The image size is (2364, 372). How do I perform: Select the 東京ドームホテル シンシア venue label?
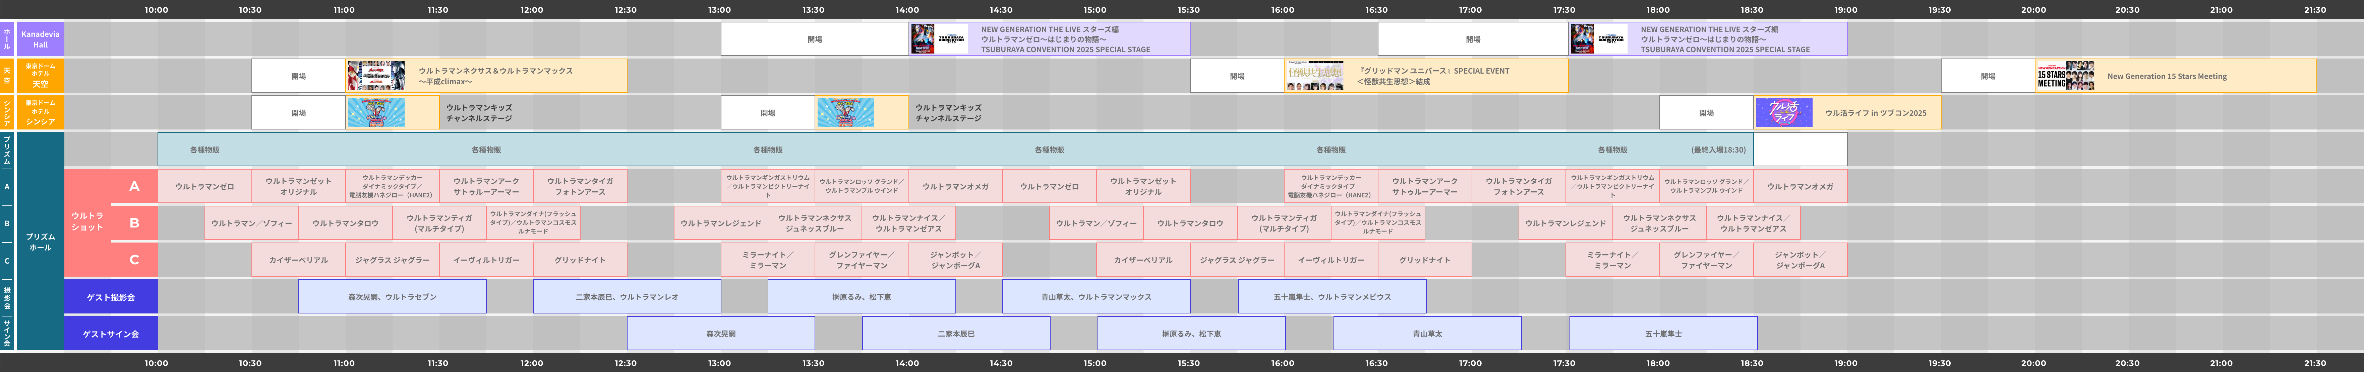tap(40, 113)
